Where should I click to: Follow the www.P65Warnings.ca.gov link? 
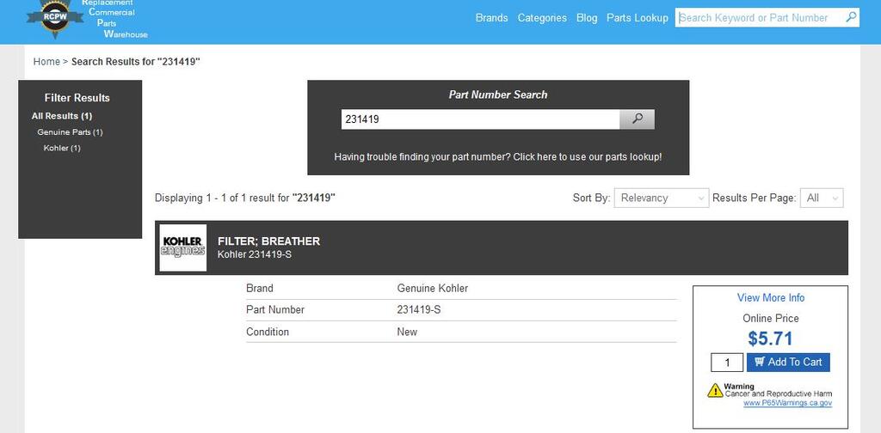(788, 403)
